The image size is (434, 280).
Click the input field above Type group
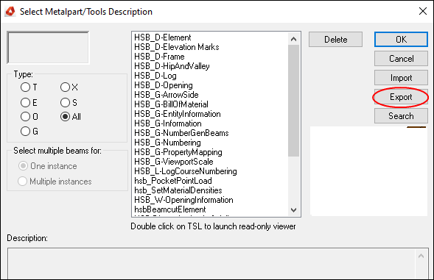(48, 48)
